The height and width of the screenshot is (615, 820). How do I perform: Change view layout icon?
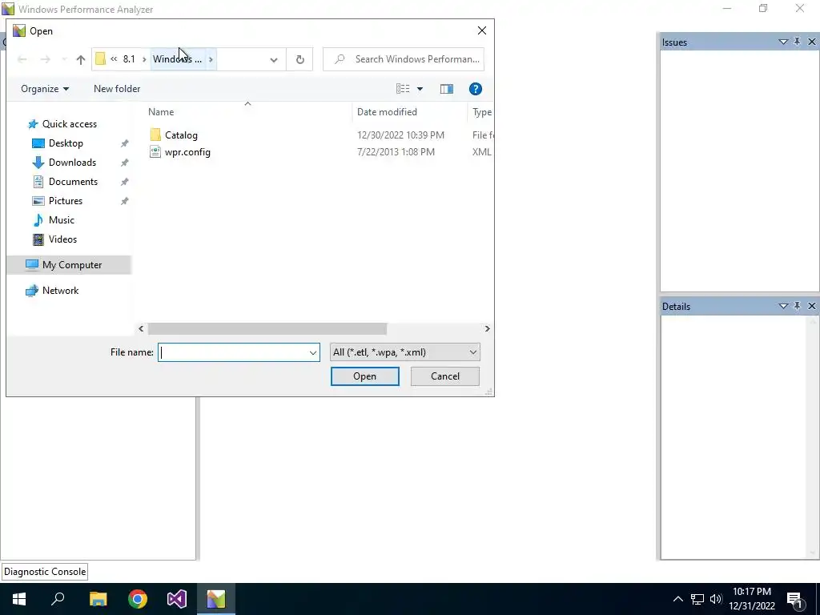(403, 89)
